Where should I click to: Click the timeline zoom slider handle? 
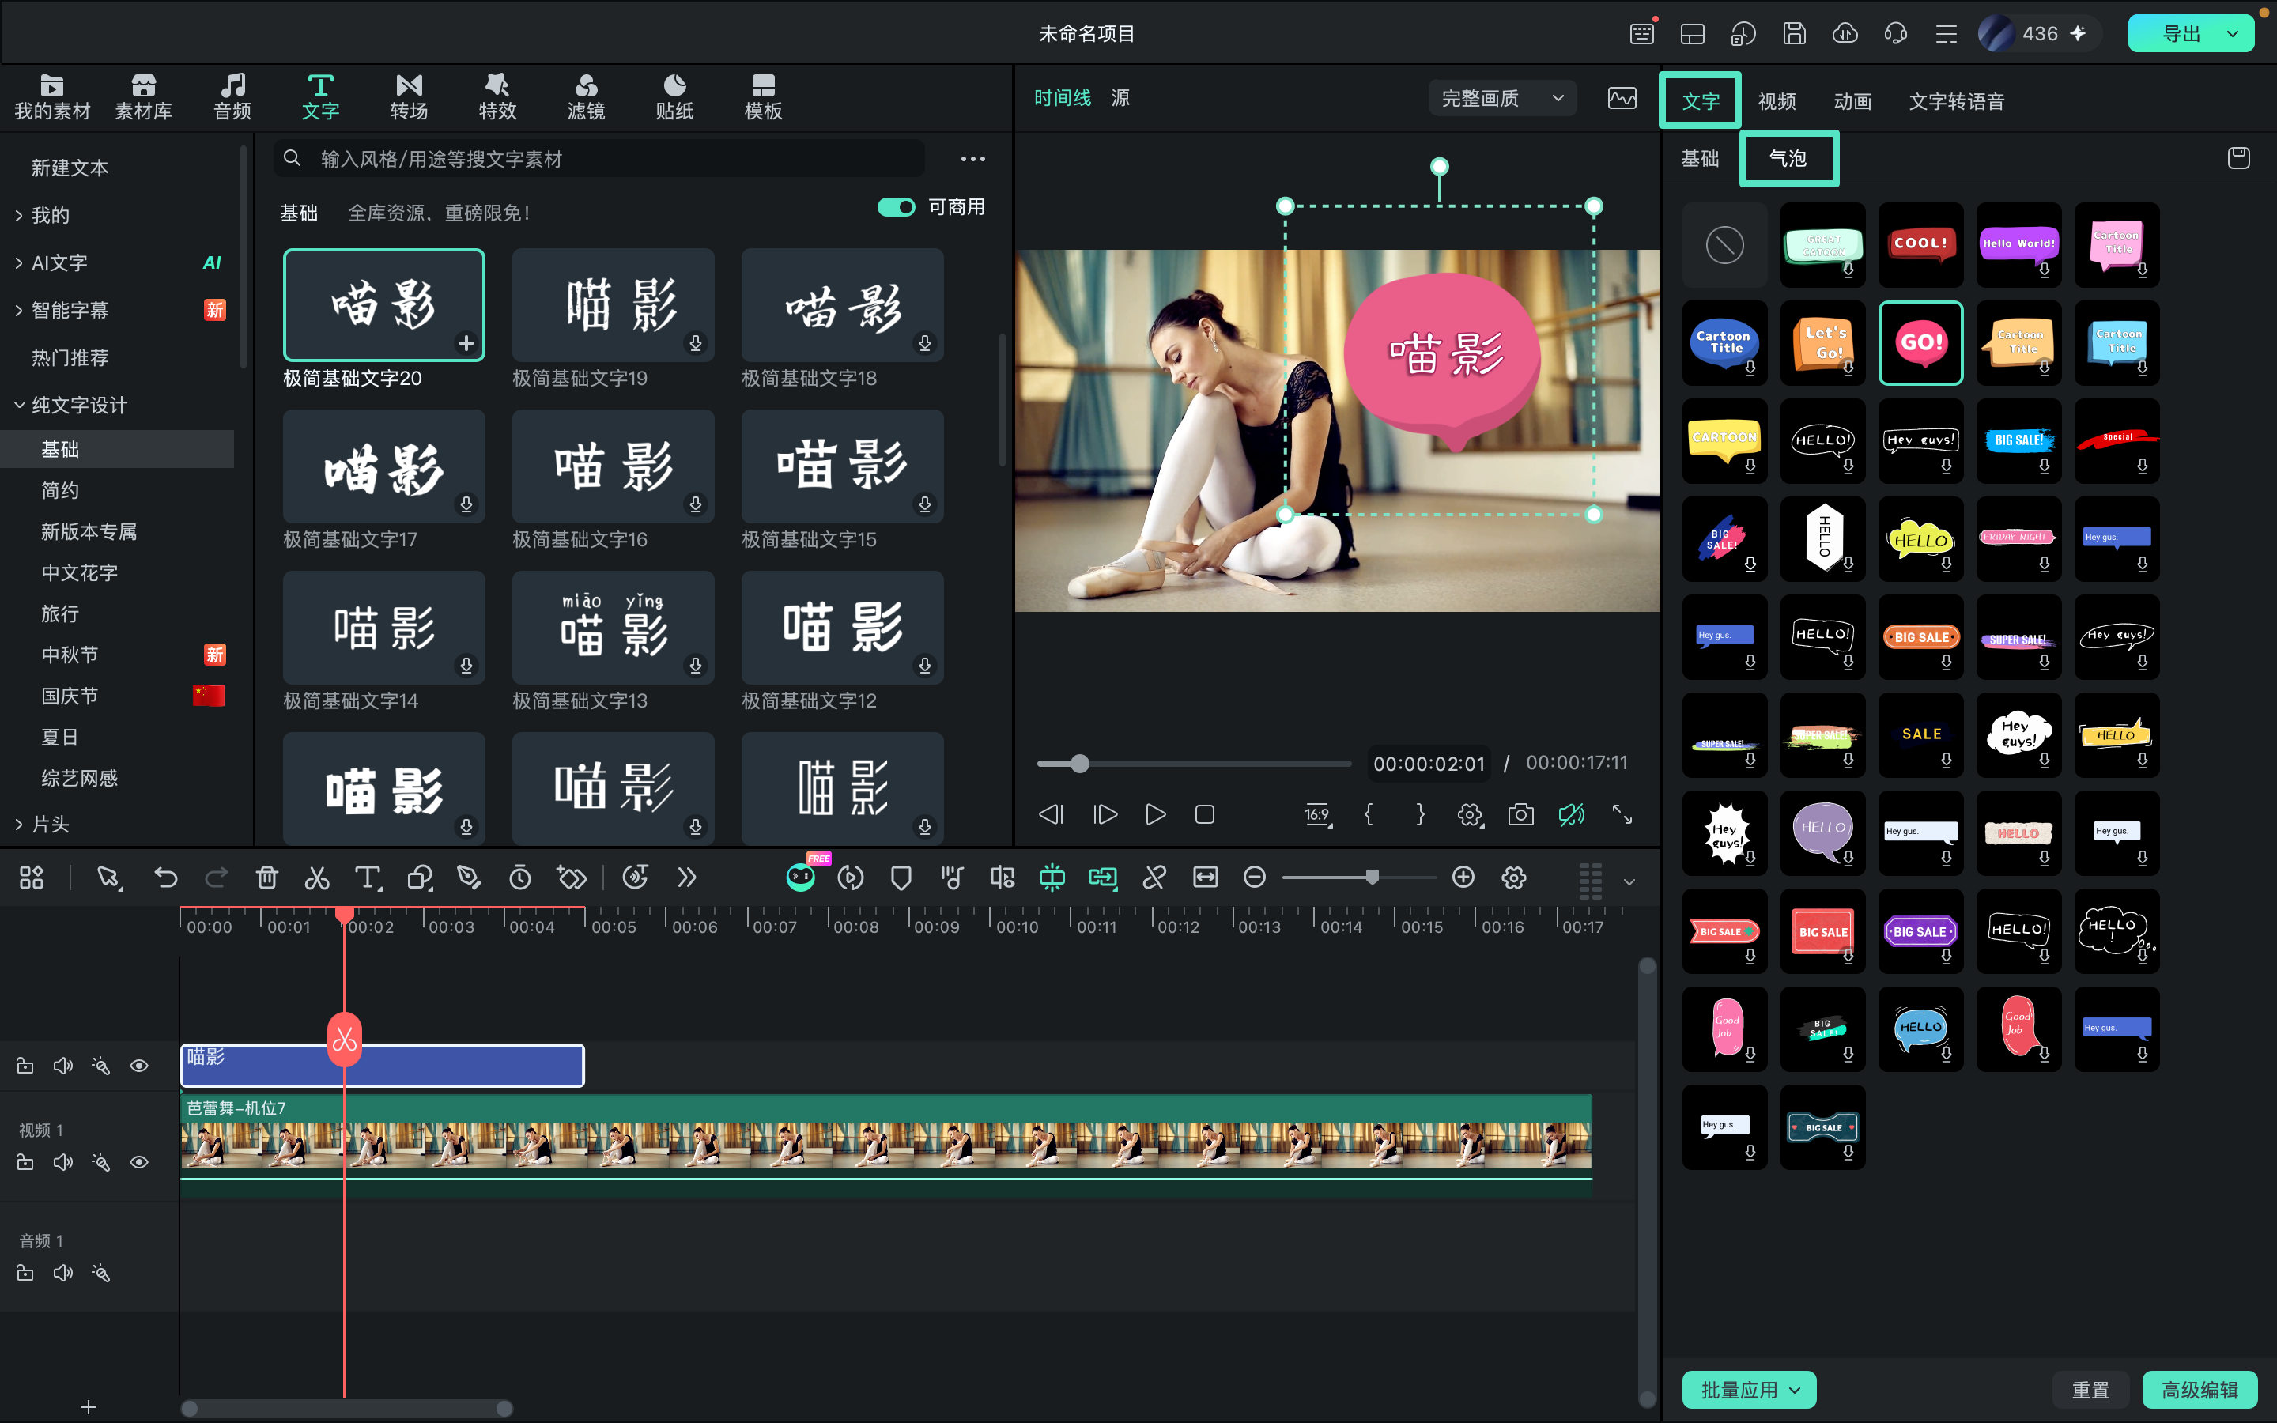[1373, 878]
